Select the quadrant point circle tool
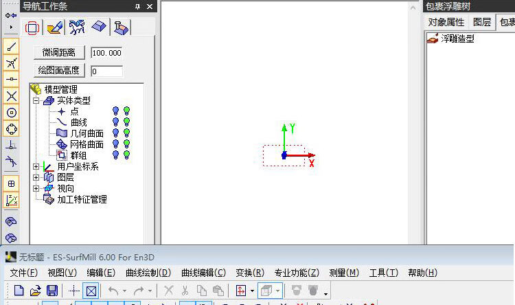 [x=12, y=129]
